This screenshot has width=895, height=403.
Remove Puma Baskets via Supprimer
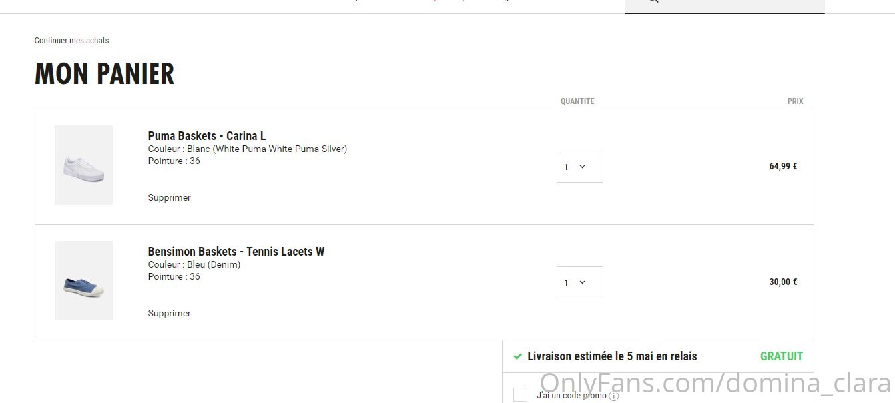tap(170, 197)
